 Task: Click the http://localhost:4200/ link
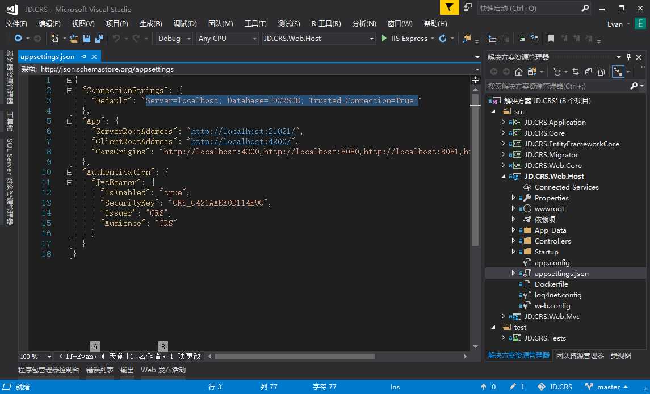241,141
